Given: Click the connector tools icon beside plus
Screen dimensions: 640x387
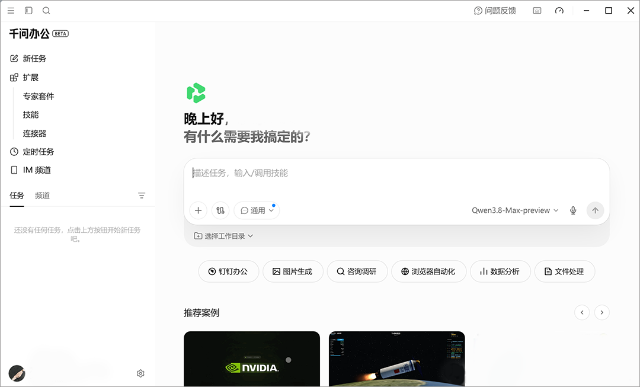Looking at the screenshot, I should (220, 210).
